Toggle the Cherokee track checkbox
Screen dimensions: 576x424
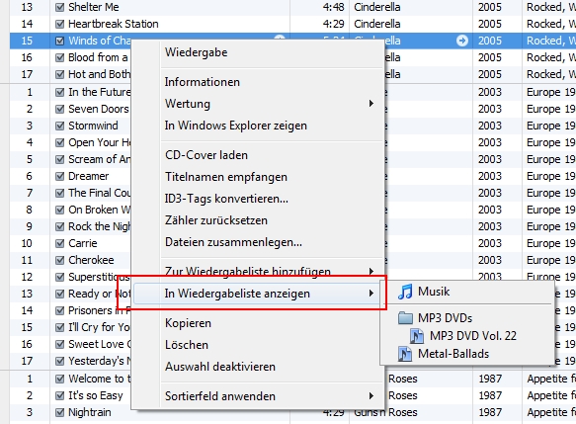59,260
